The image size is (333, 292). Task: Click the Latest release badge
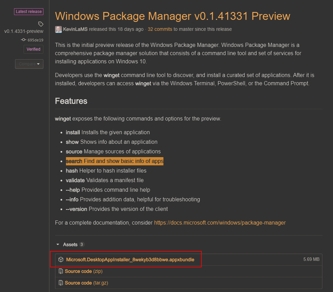coord(29,12)
